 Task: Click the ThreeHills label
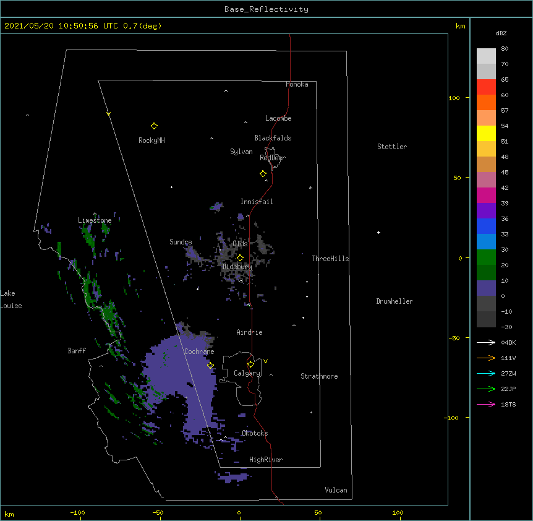coord(330,259)
